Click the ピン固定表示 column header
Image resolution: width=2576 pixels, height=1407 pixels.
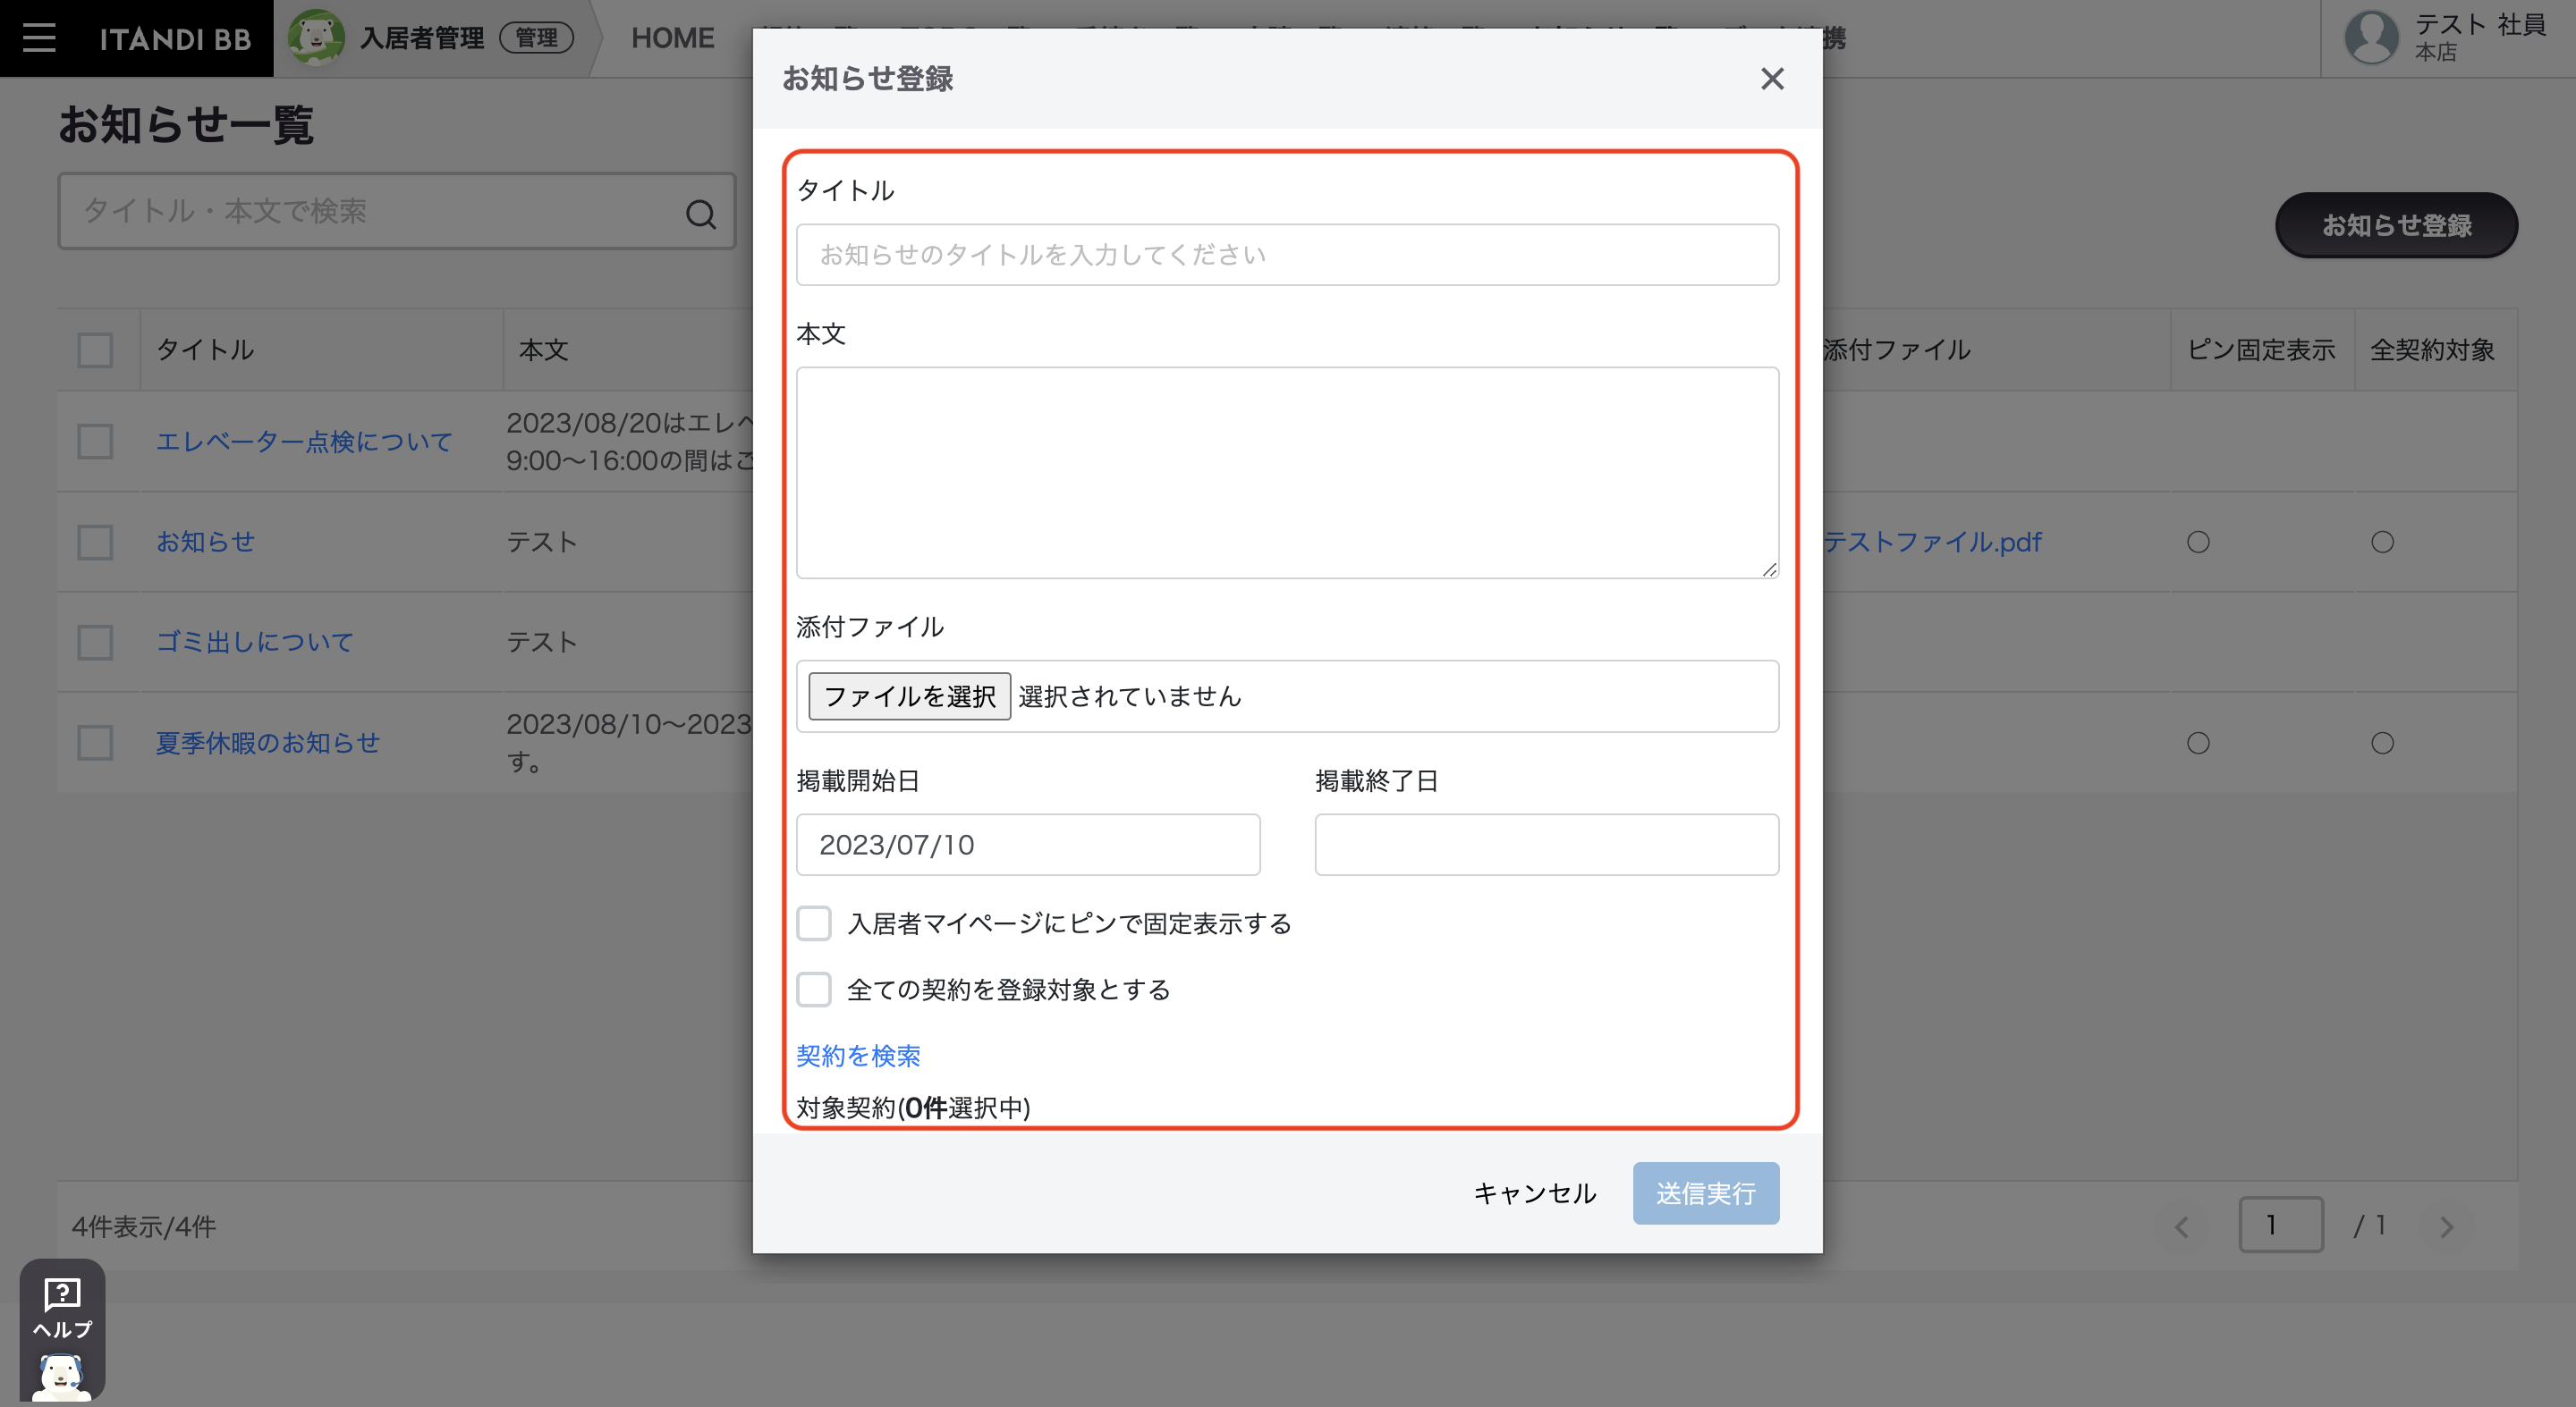point(2260,350)
